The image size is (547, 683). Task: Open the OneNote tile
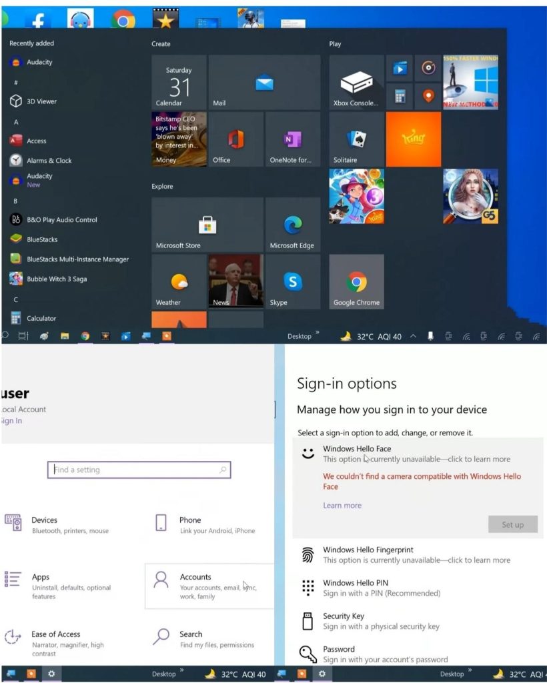pyautogui.click(x=293, y=139)
